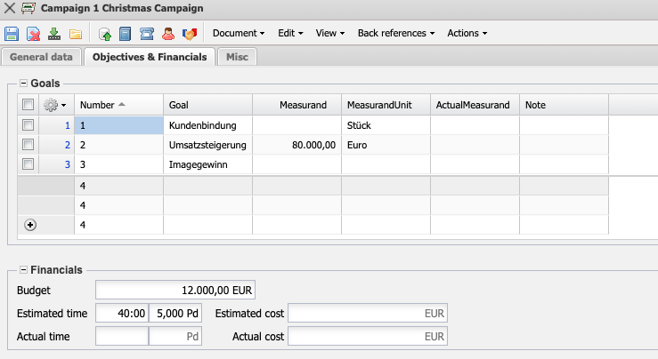Click the telephone icon in toolbar
This screenshot has width=658, height=359.
(x=147, y=34)
